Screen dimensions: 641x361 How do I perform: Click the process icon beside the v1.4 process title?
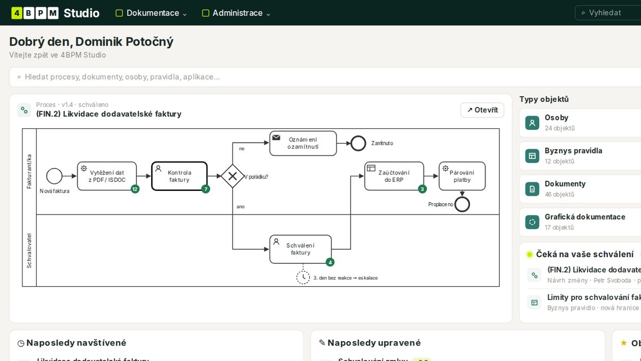tap(24, 110)
